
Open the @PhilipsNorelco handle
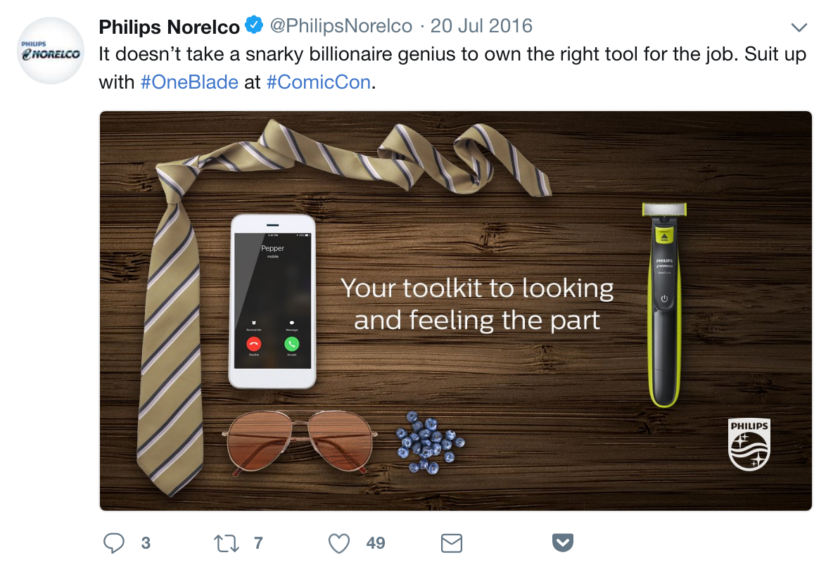pos(341,26)
